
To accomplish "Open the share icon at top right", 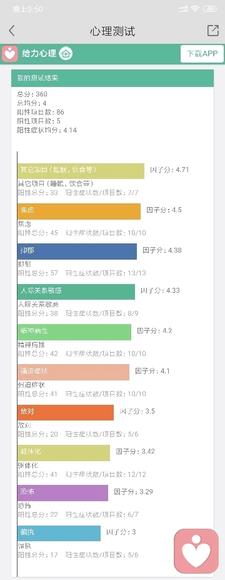I will click(212, 31).
